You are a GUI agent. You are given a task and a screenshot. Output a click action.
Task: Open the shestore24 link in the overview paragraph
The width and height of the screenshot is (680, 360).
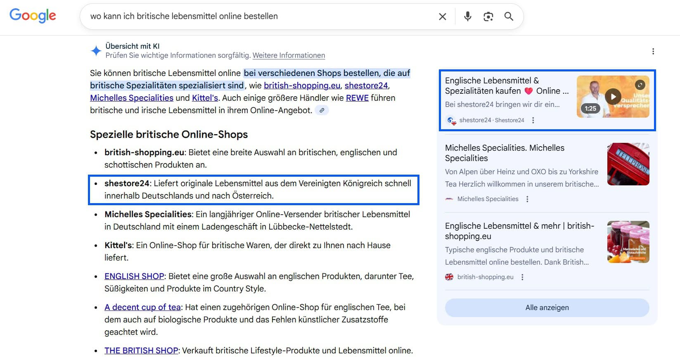pyautogui.click(x=366, y=85)
